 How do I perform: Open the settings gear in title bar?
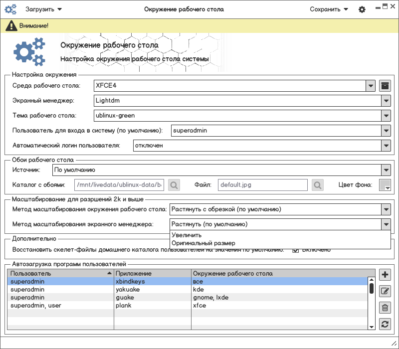point(362,9)
